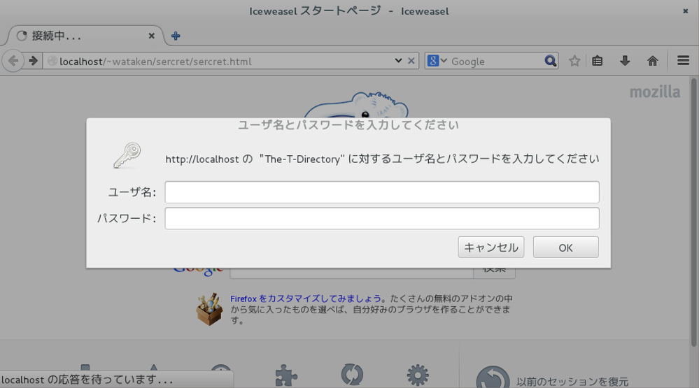Open the hamburger menu

(x=683, y=60)
